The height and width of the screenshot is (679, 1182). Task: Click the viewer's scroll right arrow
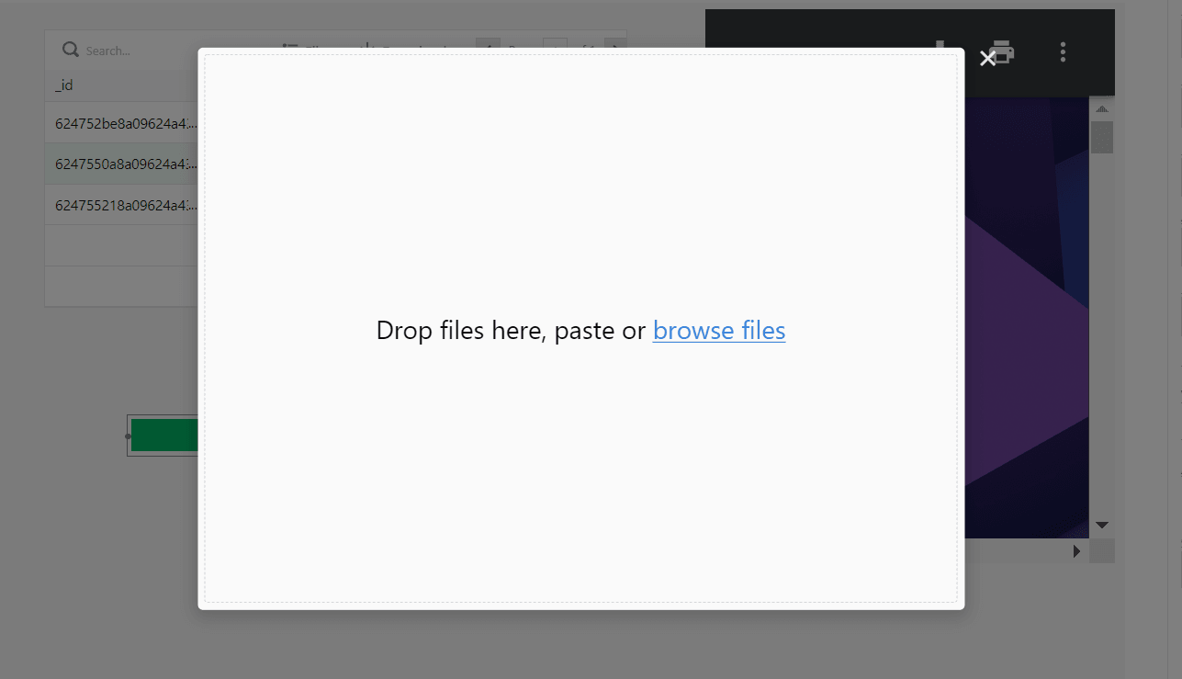1077,551
